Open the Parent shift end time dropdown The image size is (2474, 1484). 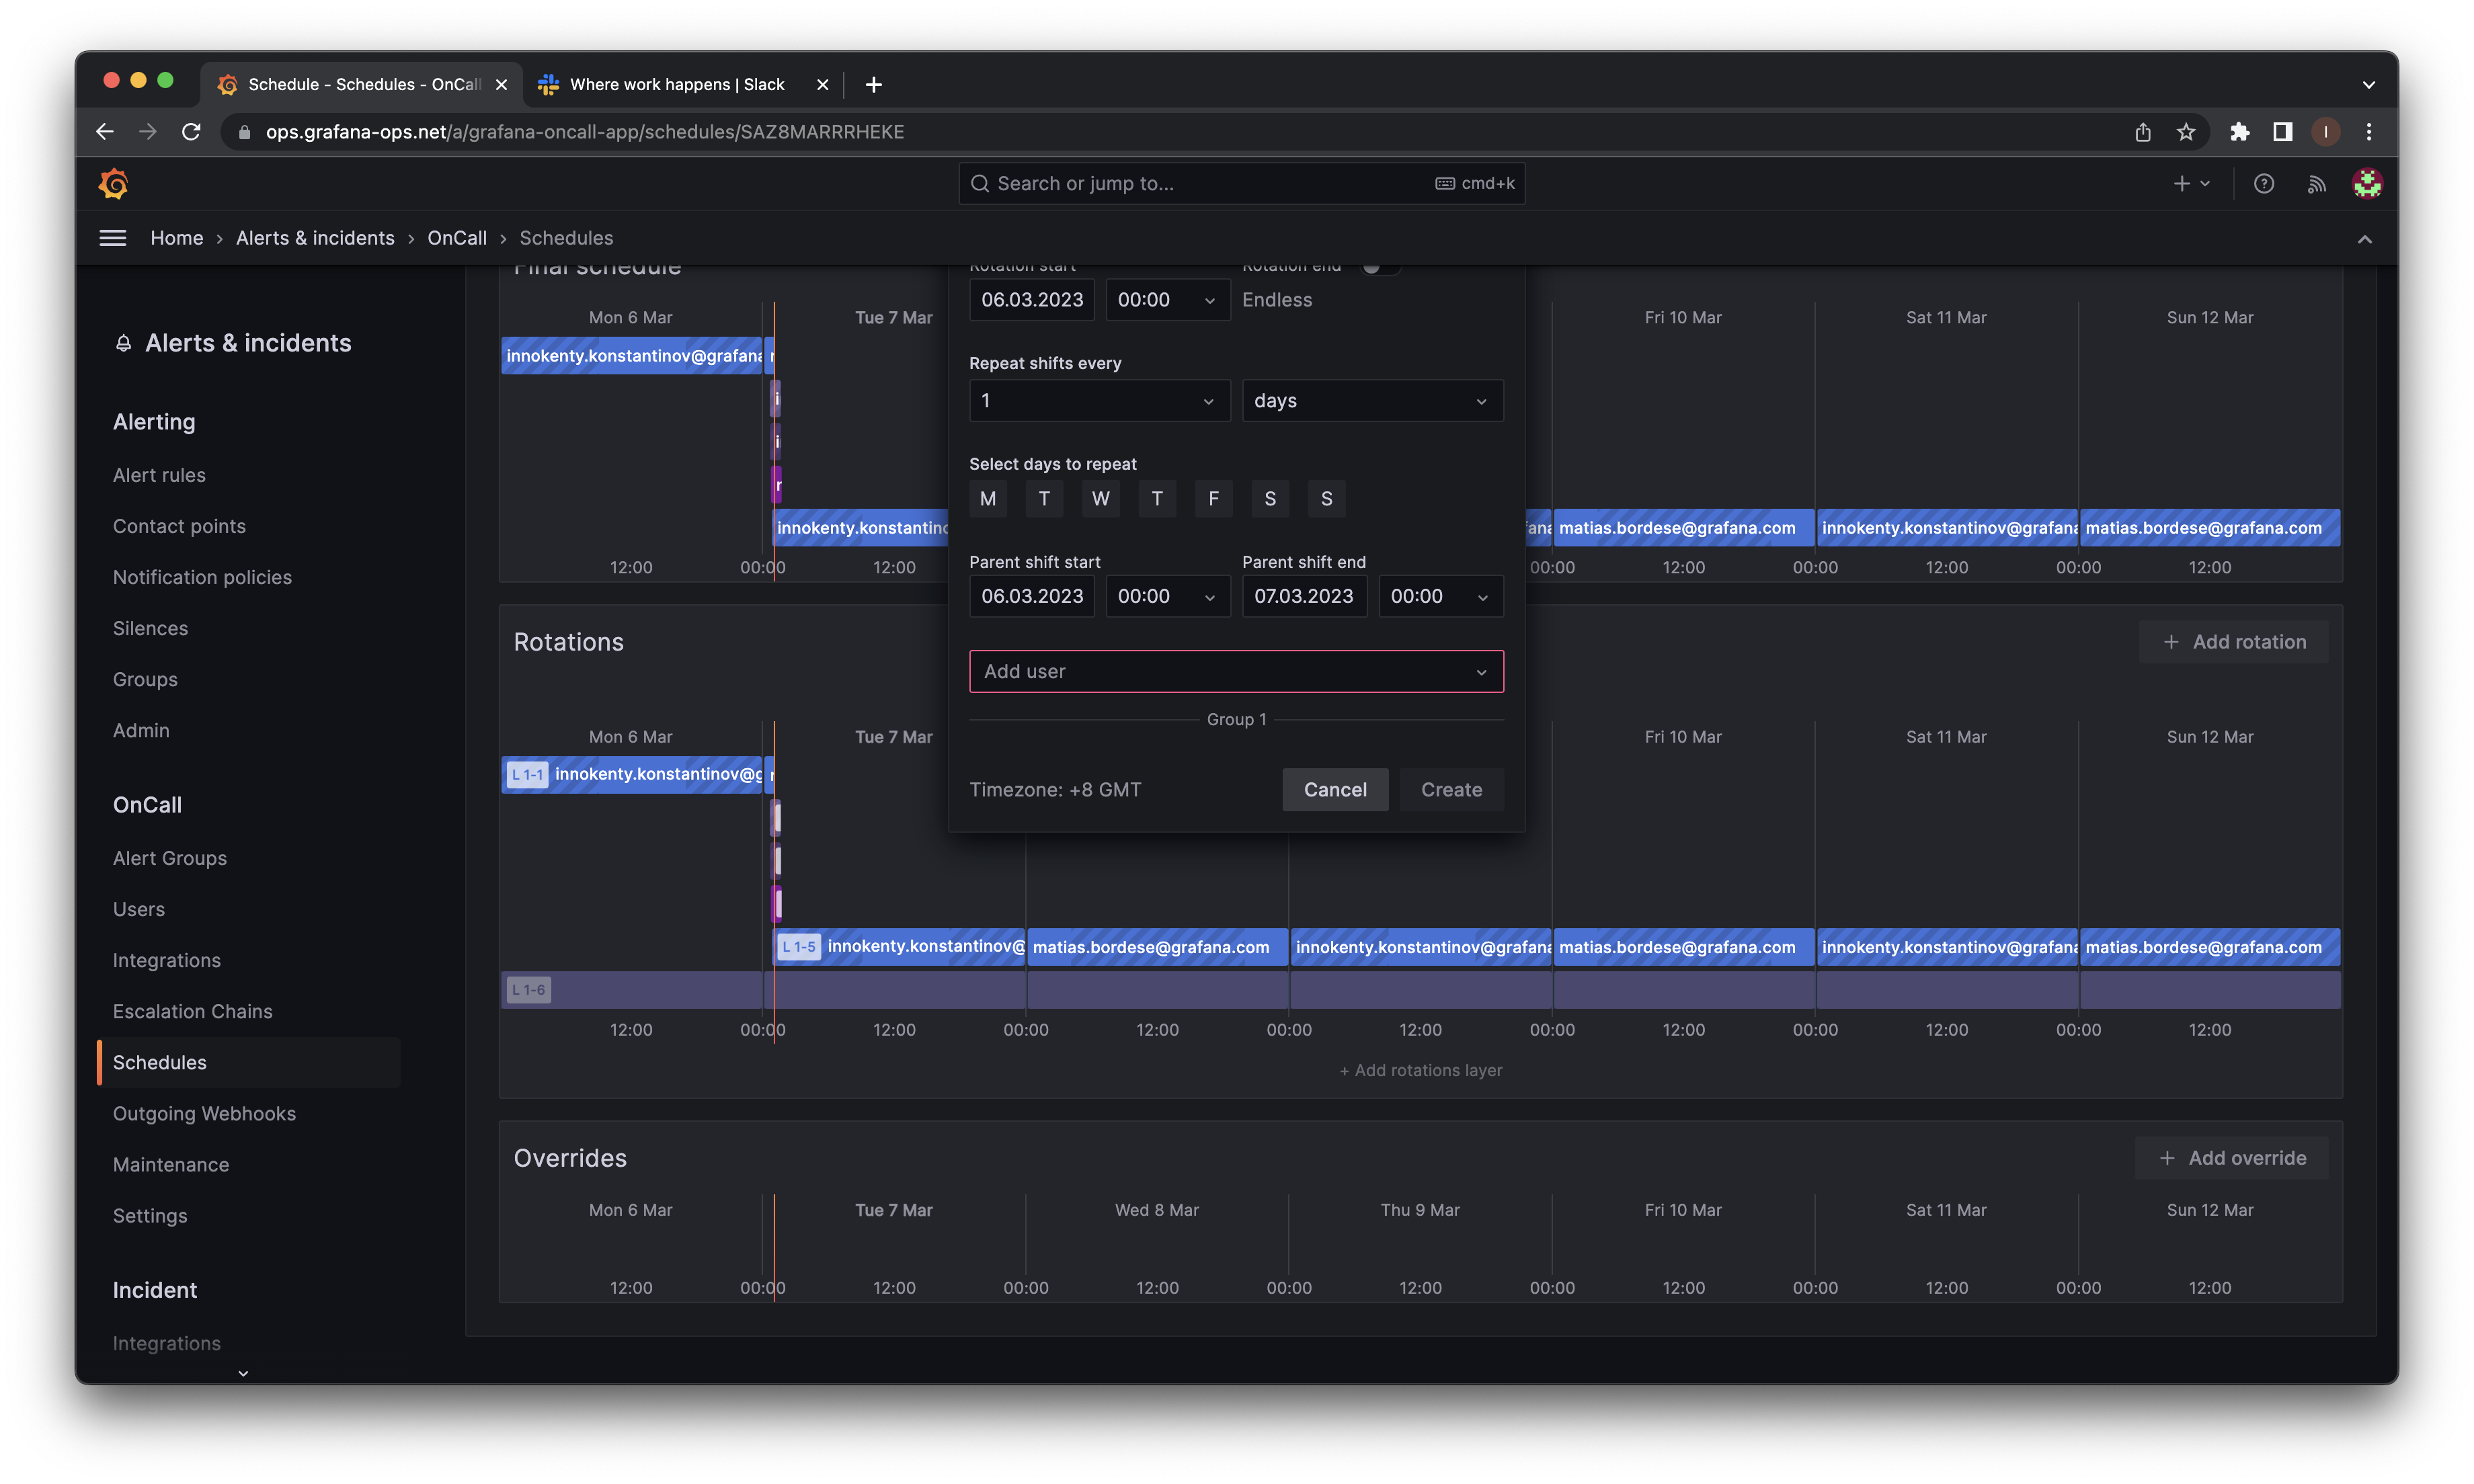[x=1440, y=596]
